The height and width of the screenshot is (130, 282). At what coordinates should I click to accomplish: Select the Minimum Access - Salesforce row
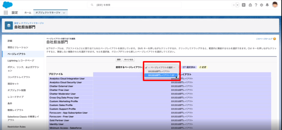160,128
